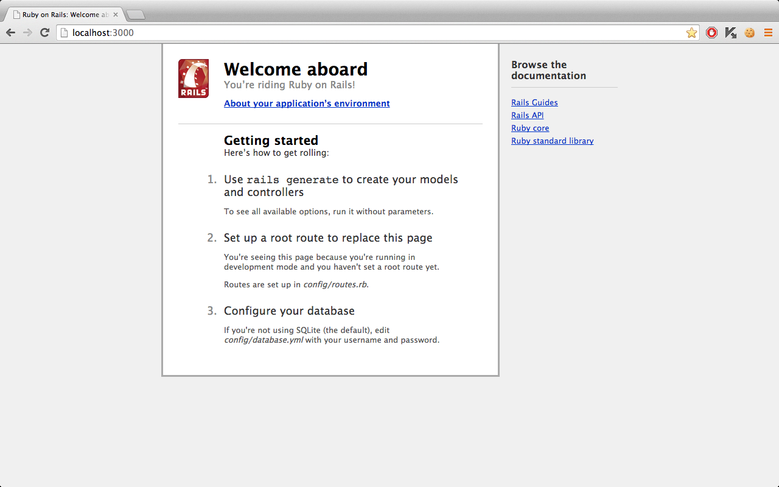Open the Chrome hamburger menu
Image resolution: width=779 pixels, height=487 pixels.
769,33
